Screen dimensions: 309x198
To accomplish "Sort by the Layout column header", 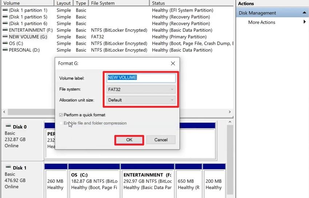I will click(x=64, y=3).
